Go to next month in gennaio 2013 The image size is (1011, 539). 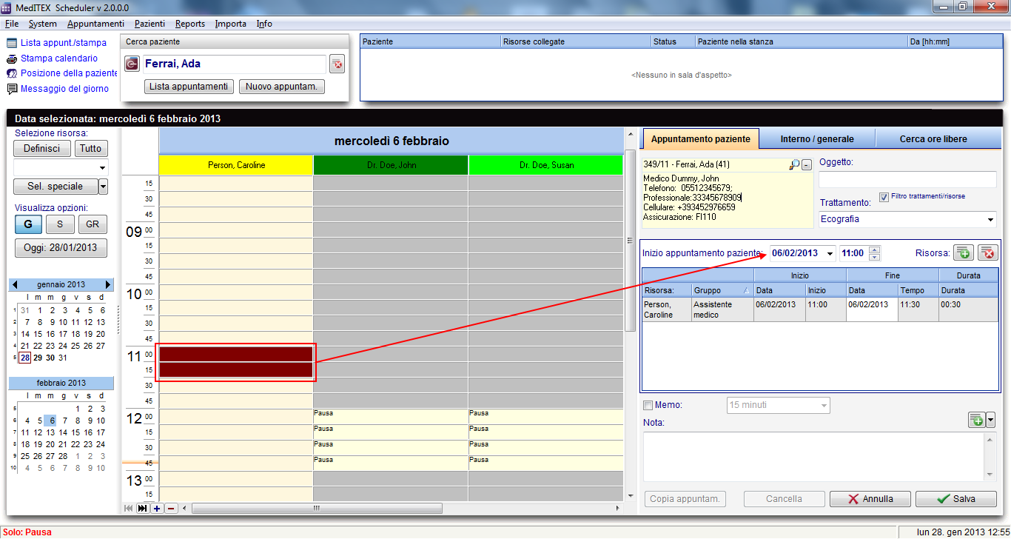click(x=108, y=284)
